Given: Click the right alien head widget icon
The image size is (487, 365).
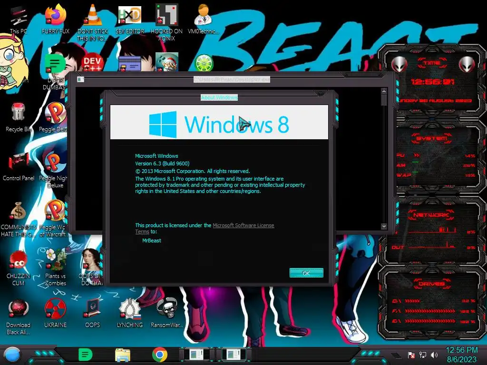Looking at the screenshot, I should click(467, 65).
